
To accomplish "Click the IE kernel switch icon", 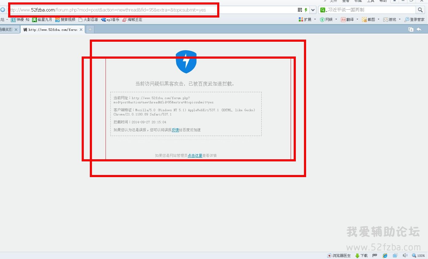I will [385, 256].
